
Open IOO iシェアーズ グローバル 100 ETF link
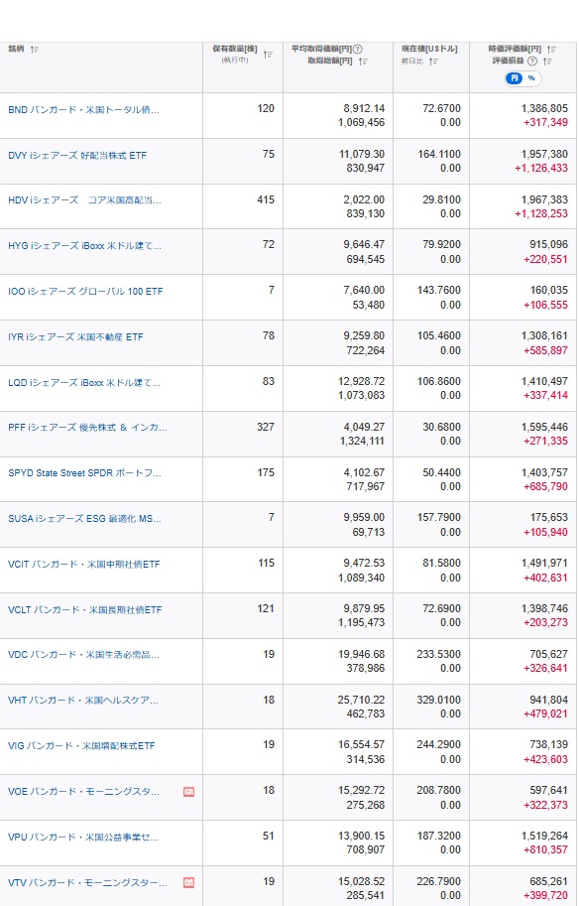point(85,291)
